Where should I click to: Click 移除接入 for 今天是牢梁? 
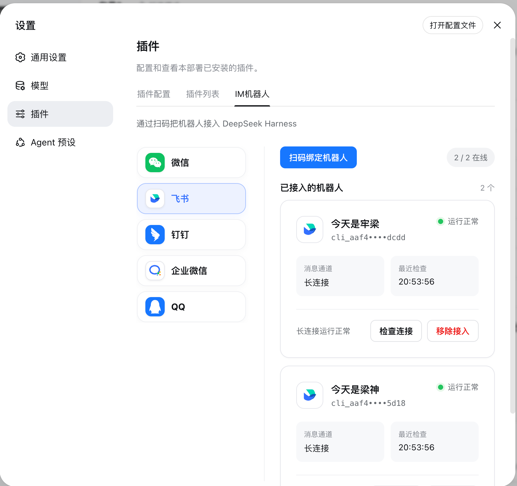(x=453, y=331)
